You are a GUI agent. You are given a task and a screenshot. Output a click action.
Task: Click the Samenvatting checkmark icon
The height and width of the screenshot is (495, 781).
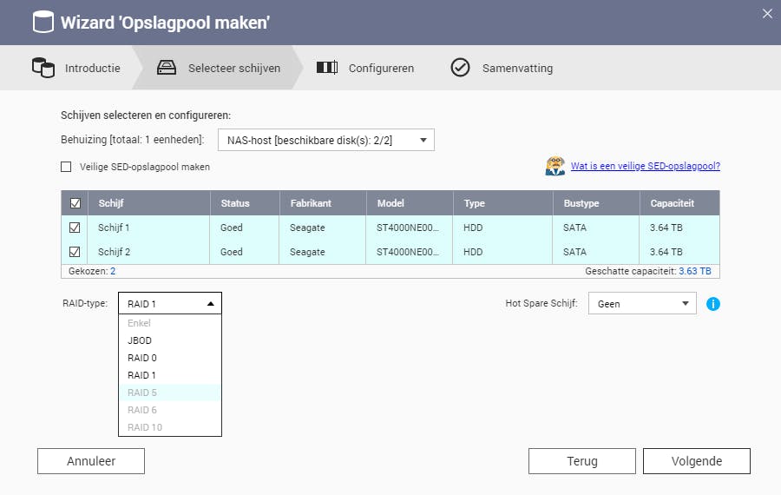[x=460, y=68]
